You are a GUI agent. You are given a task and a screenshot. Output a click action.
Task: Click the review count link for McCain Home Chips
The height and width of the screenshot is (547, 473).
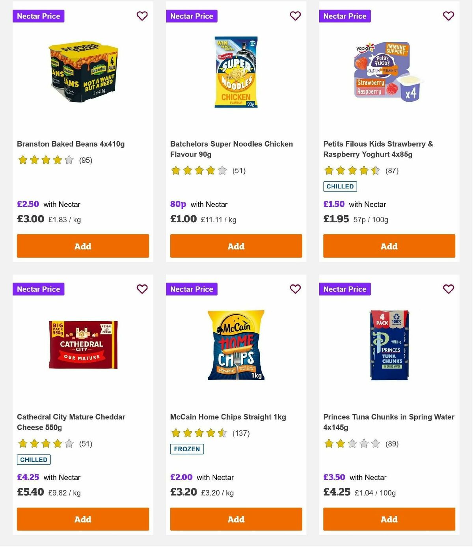click(x=240, y=433)
